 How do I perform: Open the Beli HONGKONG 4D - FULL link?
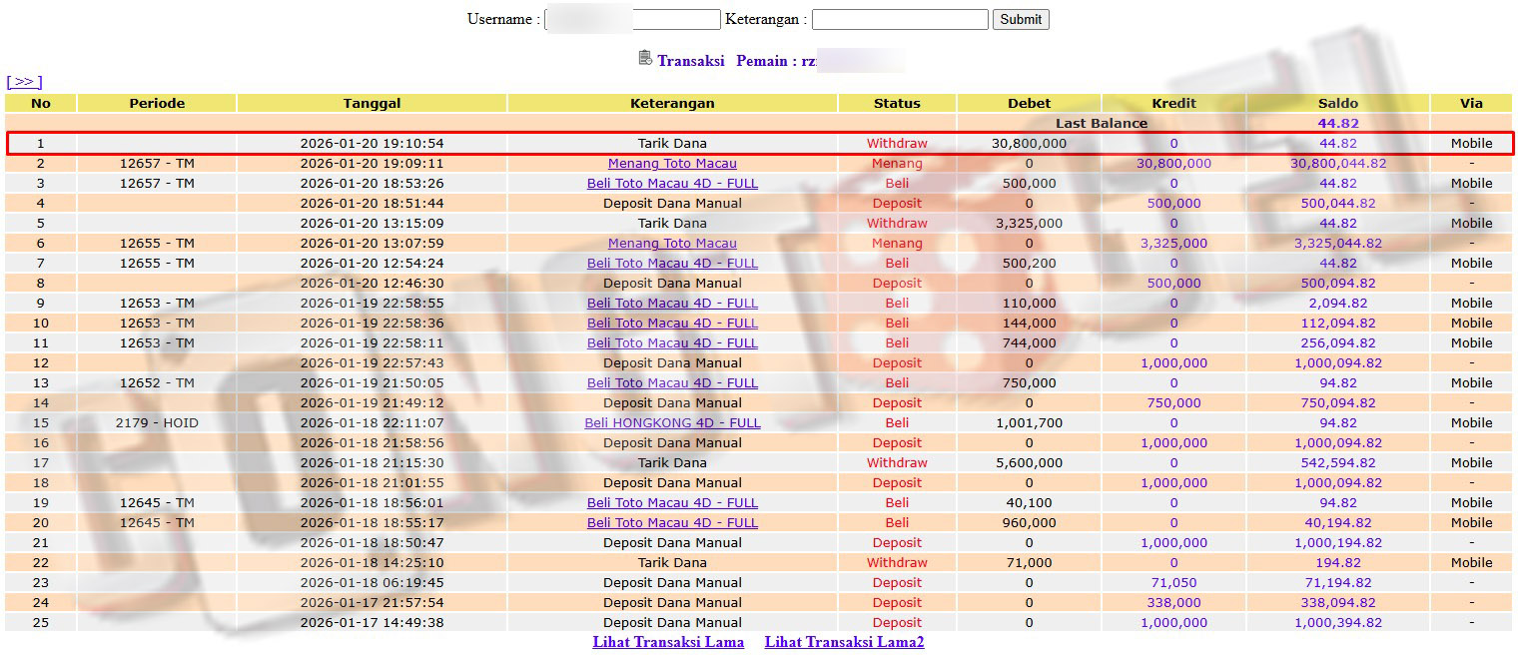coord(672,423)
